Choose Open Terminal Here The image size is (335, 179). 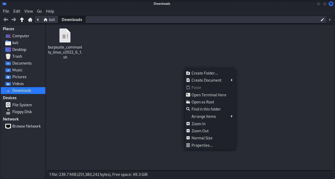pyautogui.click(x=209, y=95)
